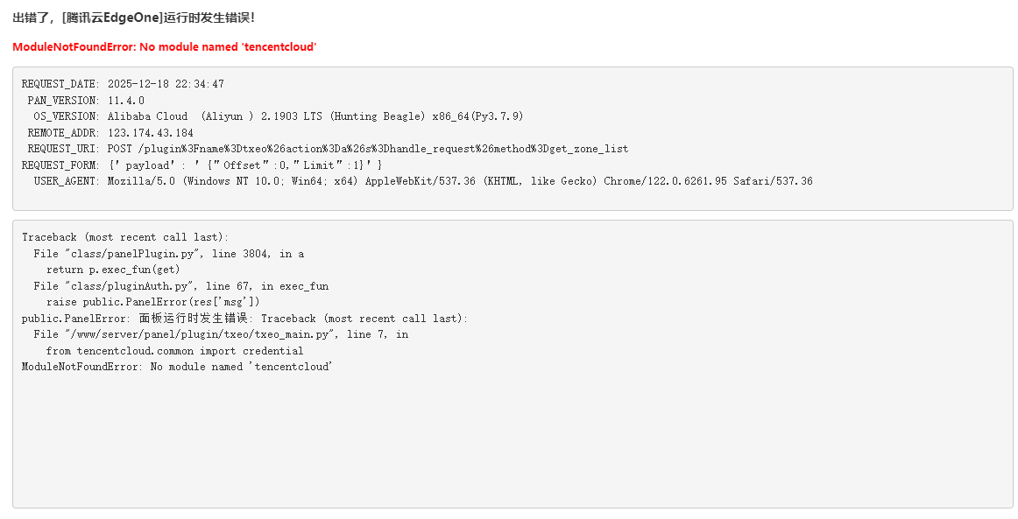Viewport: 1018px width, 519px height.
Task: Click the REQUEST_FORM payload line
Action: pos(202,165)
